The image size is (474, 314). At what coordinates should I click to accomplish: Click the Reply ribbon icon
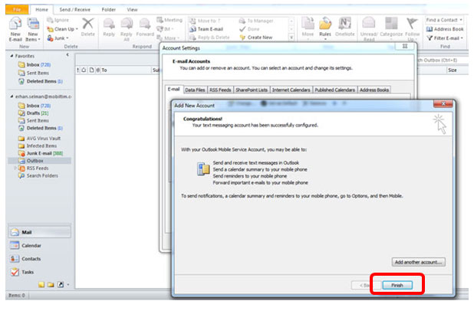109,27
